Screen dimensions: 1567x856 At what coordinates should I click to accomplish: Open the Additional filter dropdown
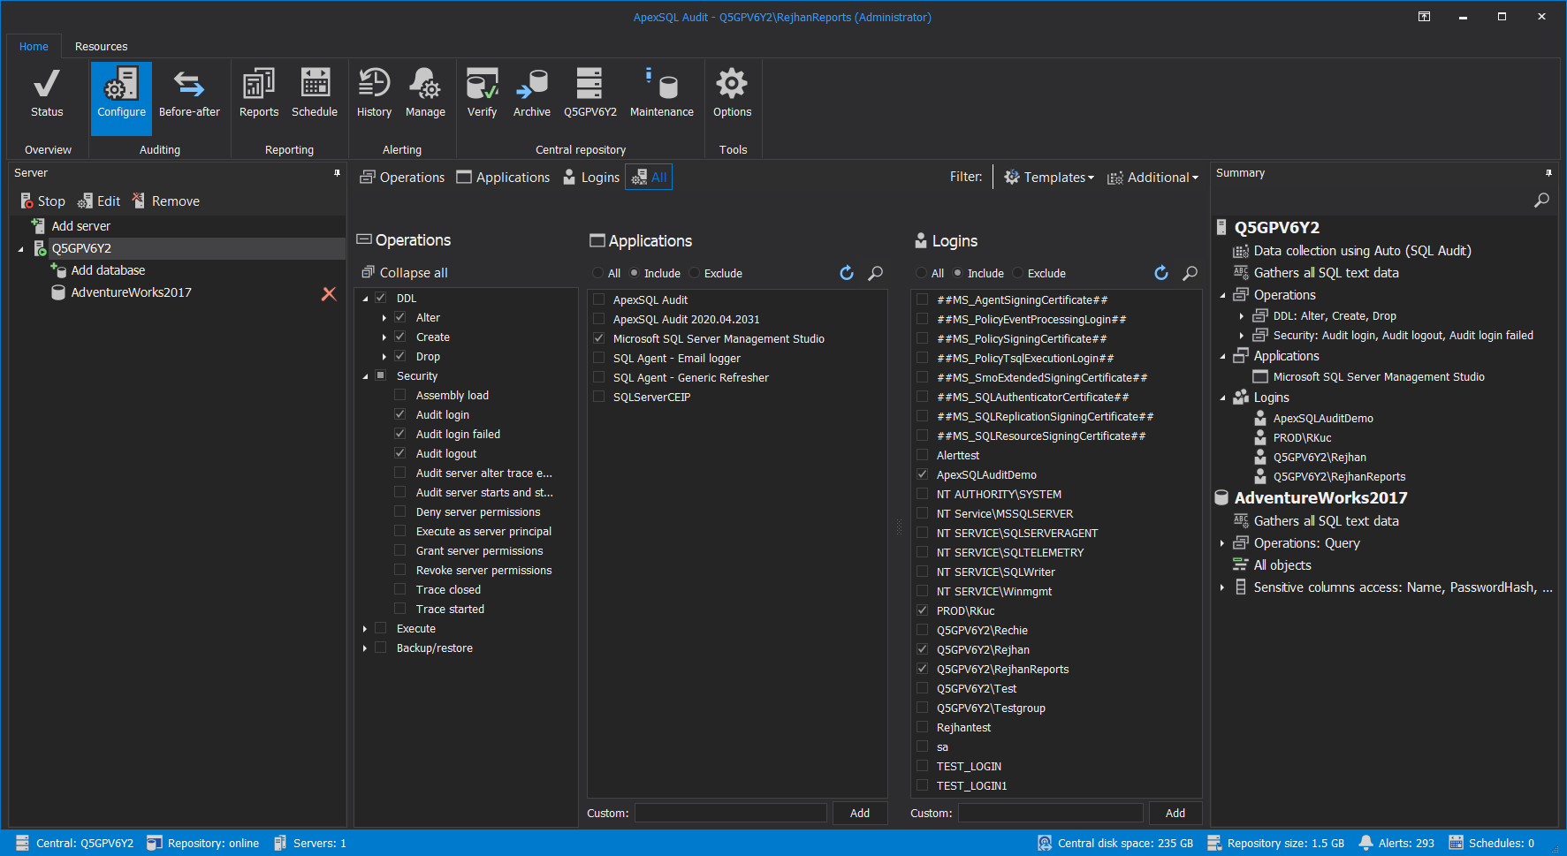tap(1152, 178)
